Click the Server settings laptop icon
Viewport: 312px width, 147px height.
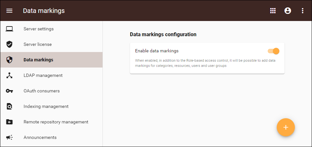click(x=9, y=29)
